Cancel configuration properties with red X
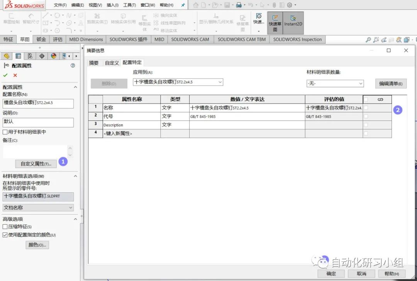 click(15, 75)
